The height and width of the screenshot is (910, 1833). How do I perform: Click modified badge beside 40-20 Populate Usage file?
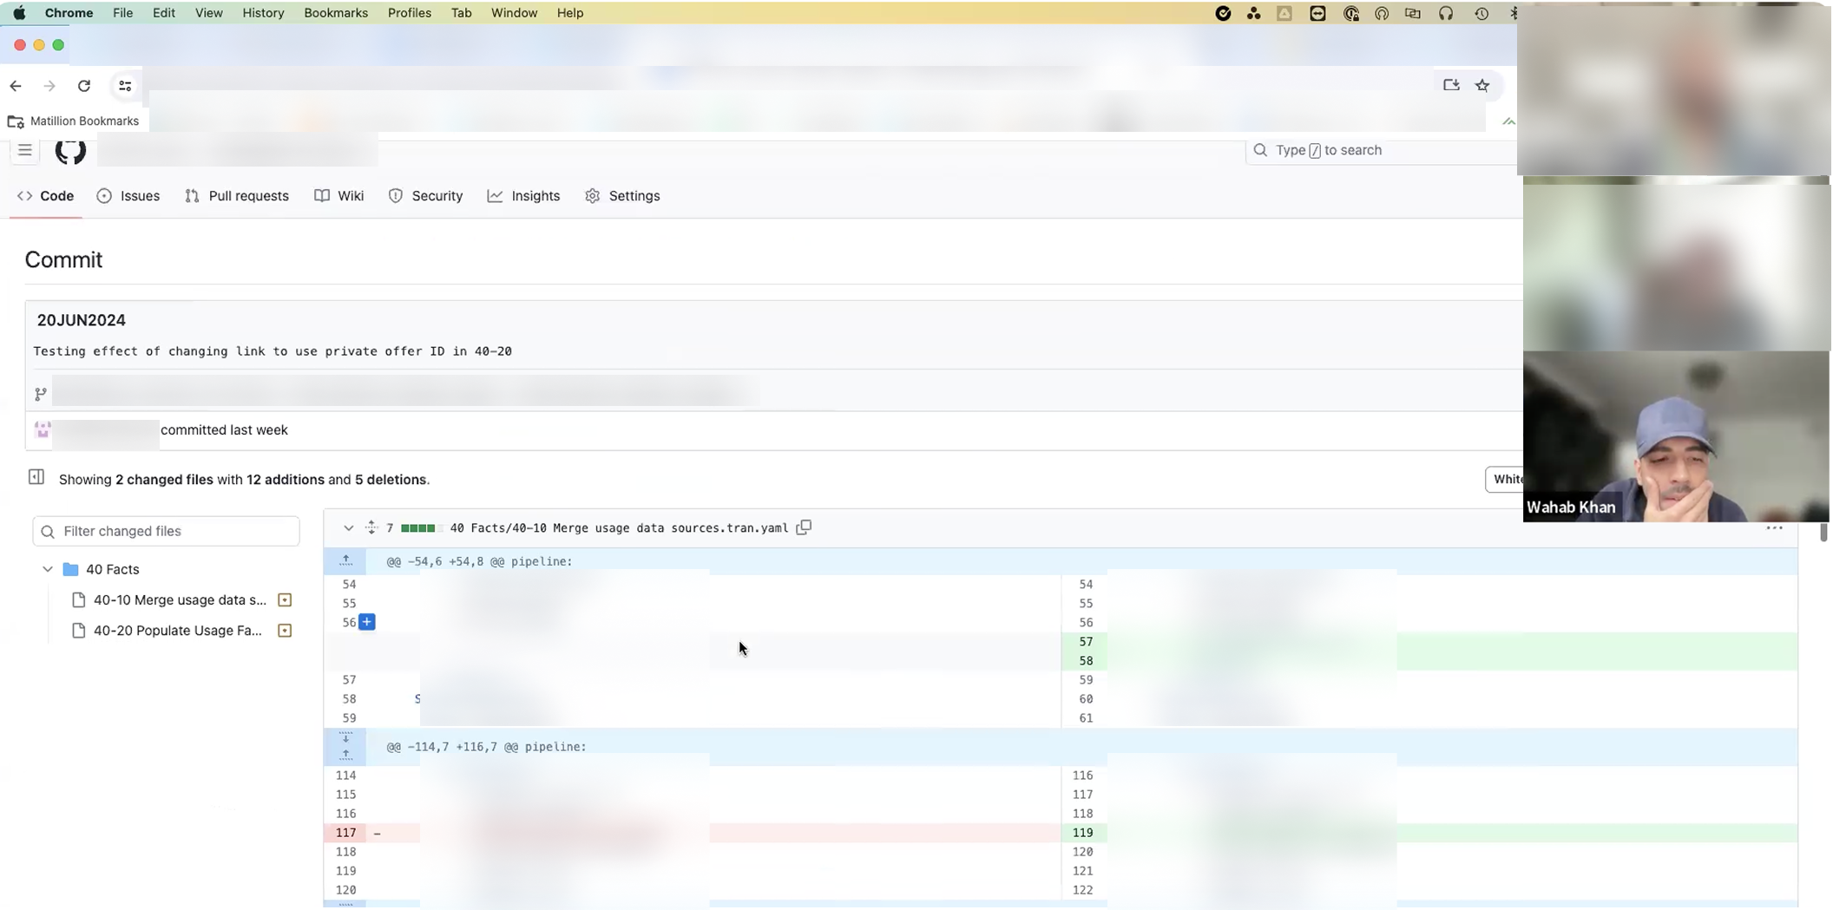point(285,631)
